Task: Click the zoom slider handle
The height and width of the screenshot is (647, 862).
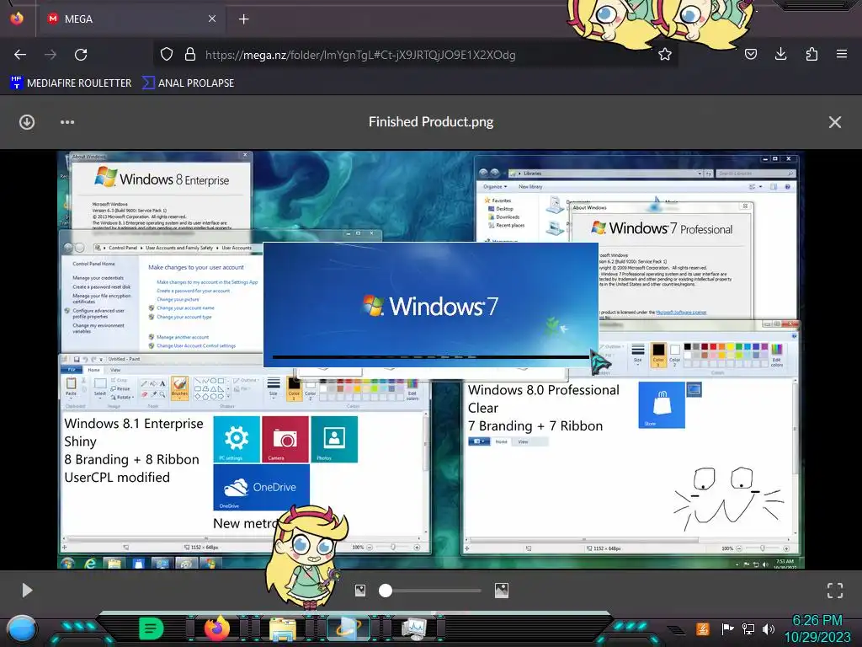Action: point(386,591)
